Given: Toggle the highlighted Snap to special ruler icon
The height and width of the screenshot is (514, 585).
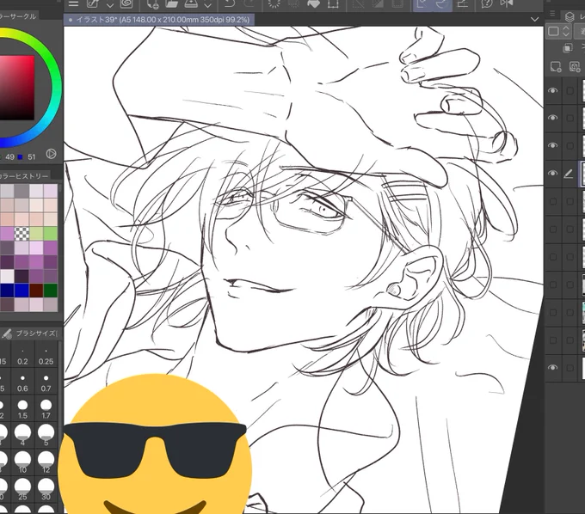Looking at the screenshot, I should (442, 4).
